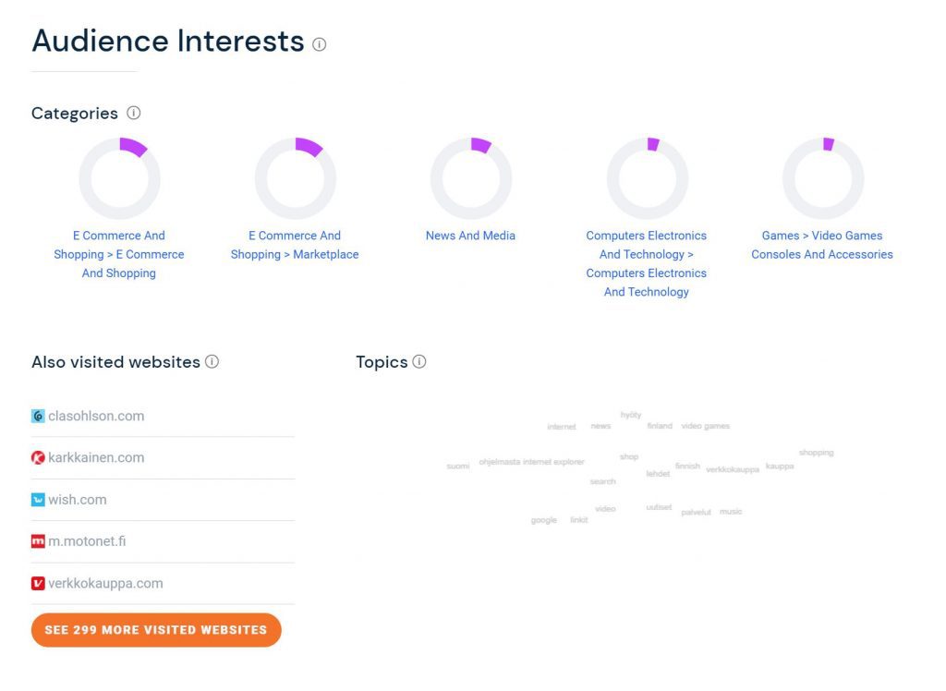The image size is (946, 691).
Task: Click info icon next to Topics
Action: click(x=419, y=361)
